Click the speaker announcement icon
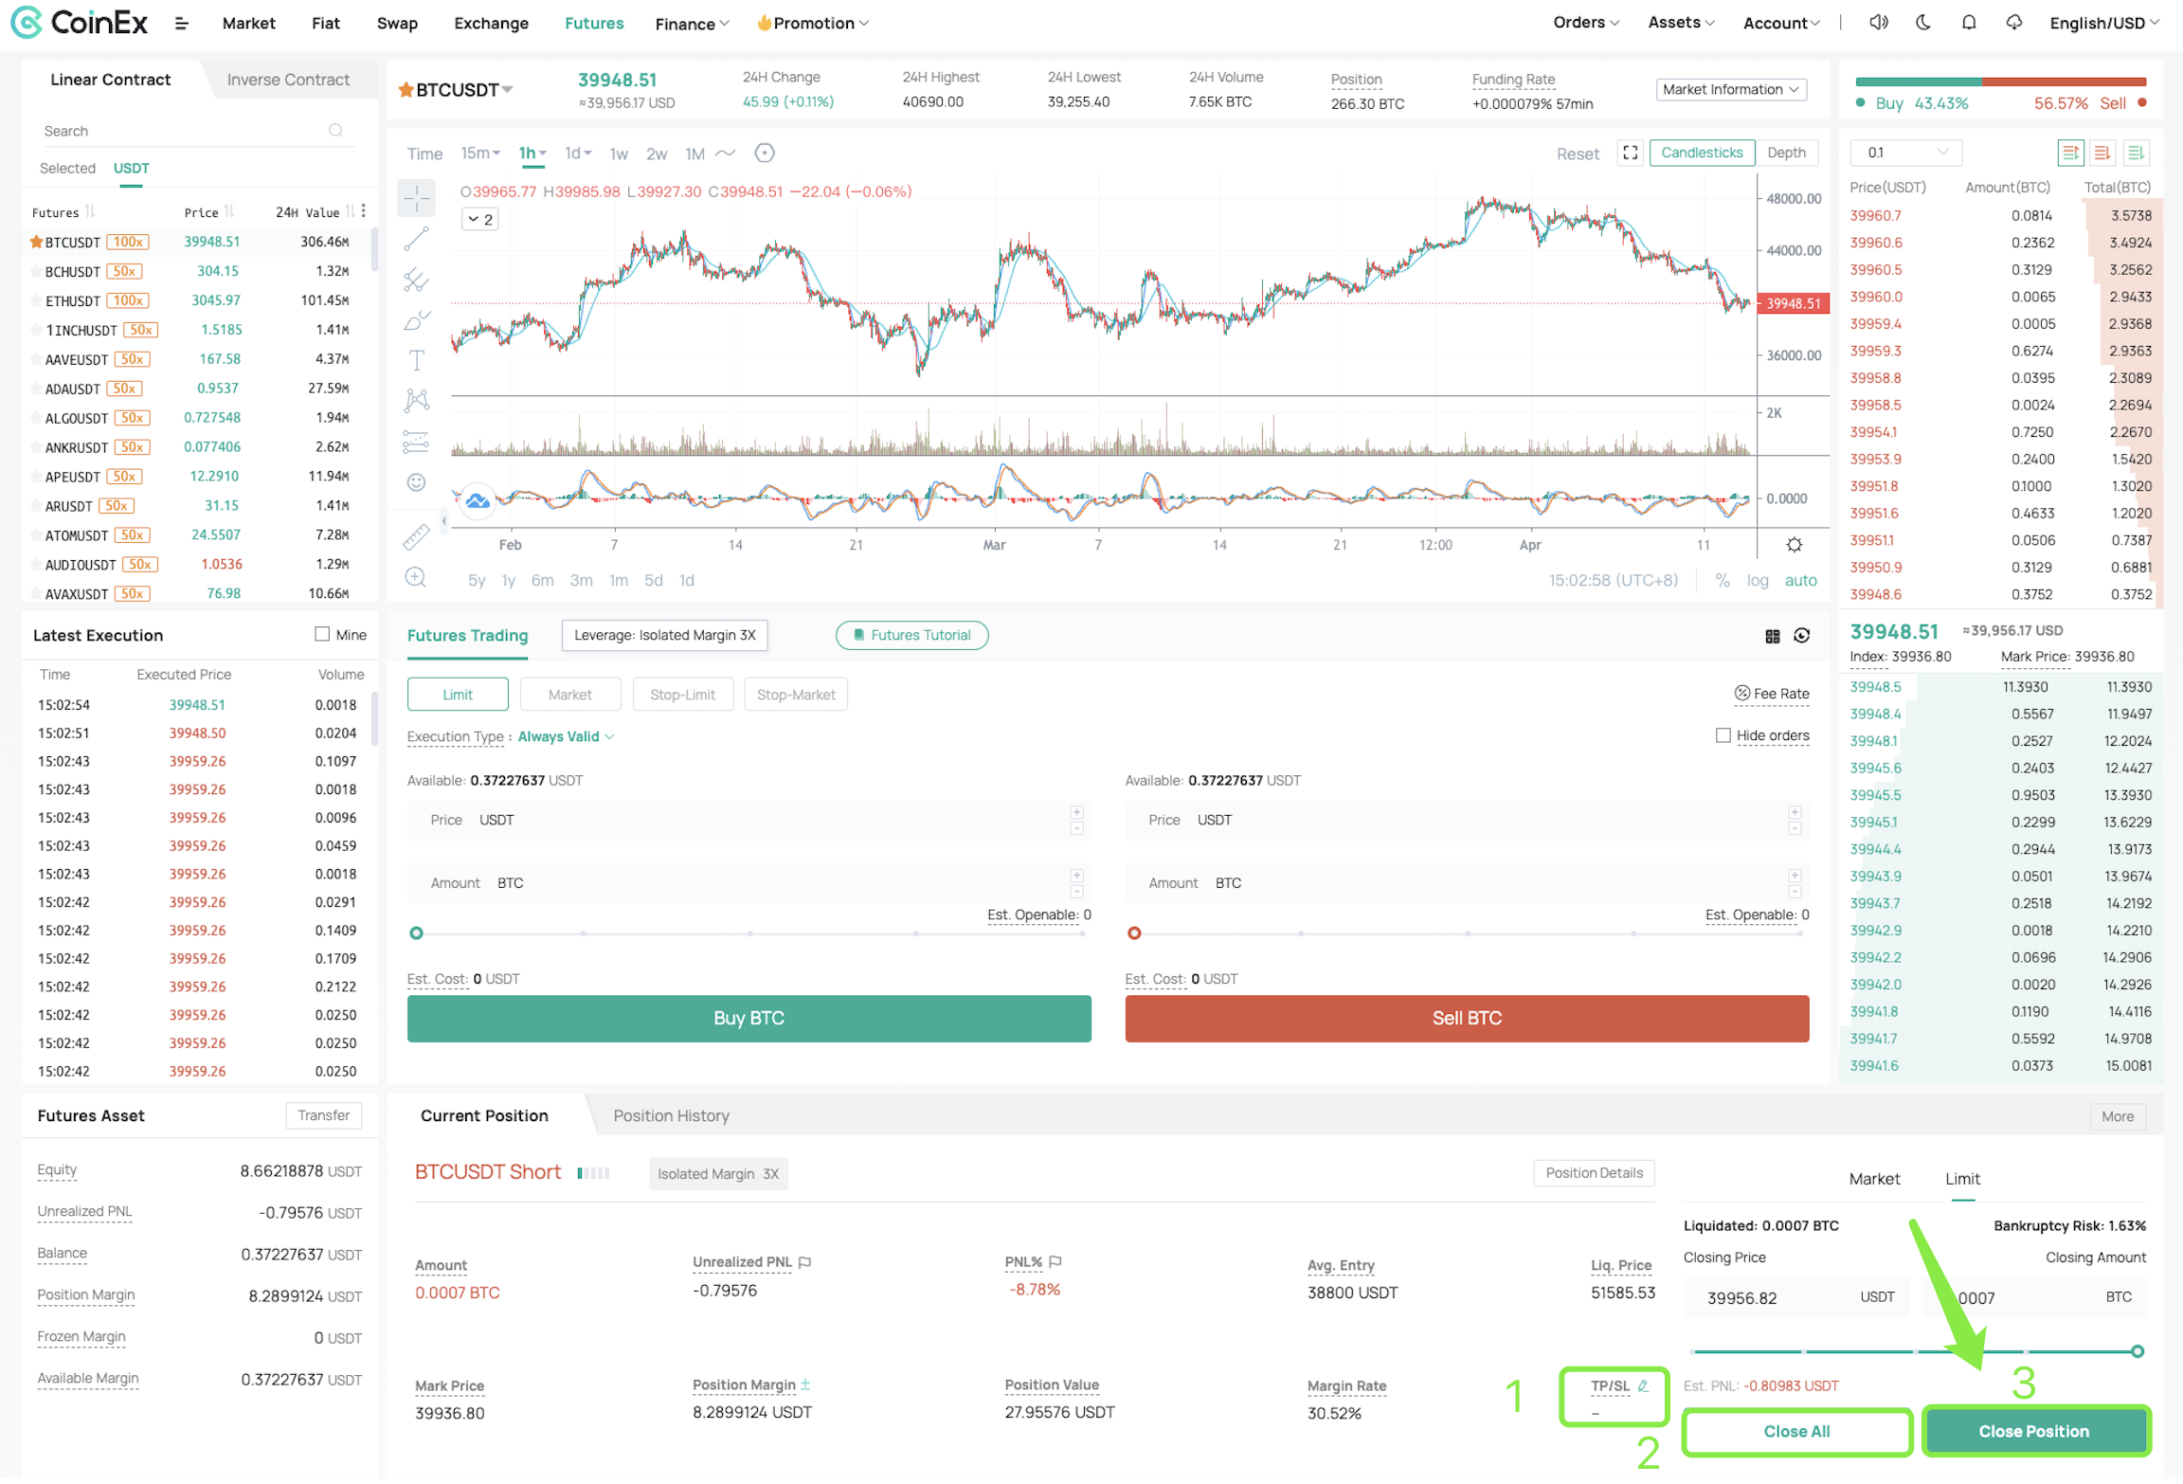Viewport: 2183px width, 1484px height. (x=1878, y=23)
